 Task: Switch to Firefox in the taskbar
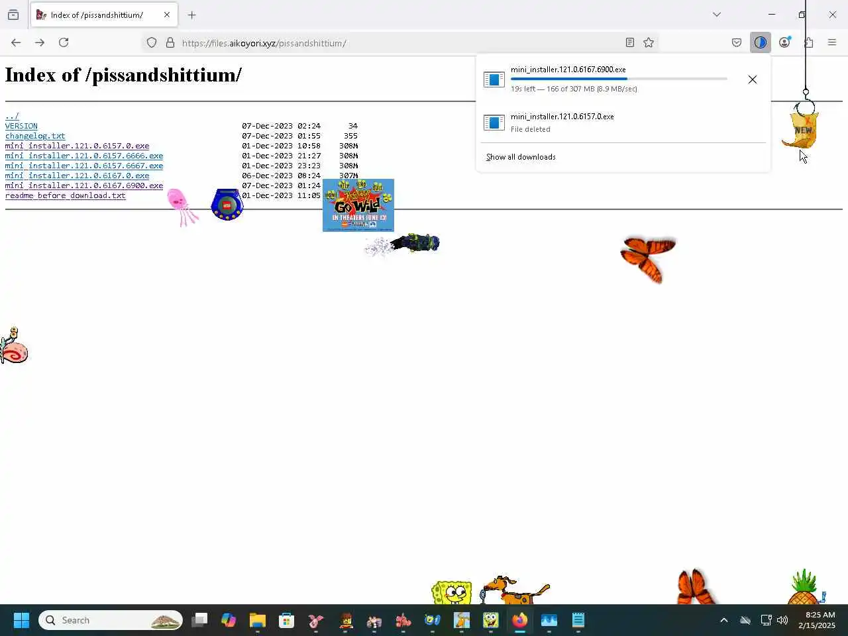pos(520,620)
